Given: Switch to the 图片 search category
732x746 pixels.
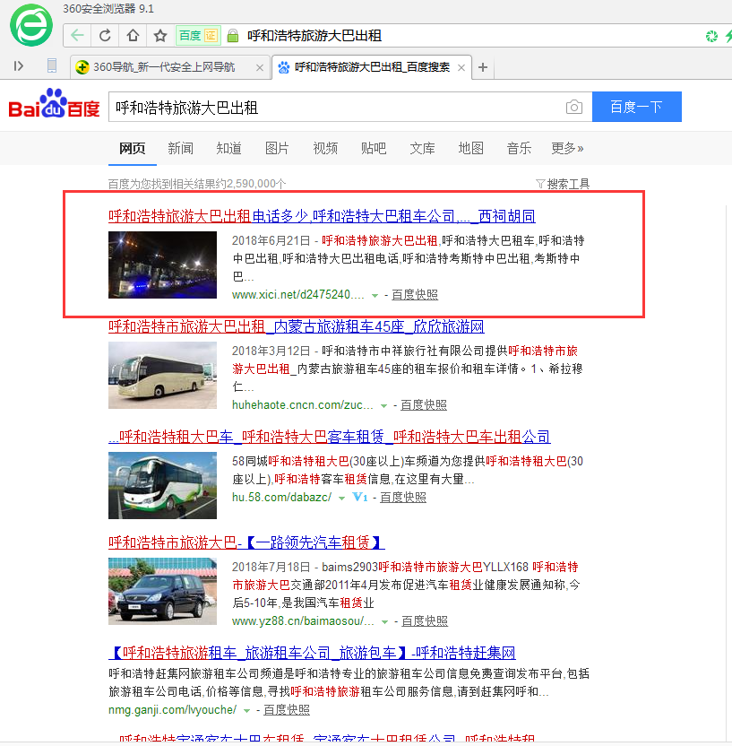Looking at the screenshot, I should tap(277, 149).
